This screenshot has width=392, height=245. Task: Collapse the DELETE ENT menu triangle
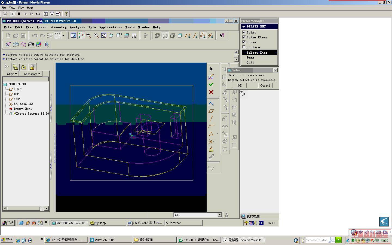[x=244, y=27]
